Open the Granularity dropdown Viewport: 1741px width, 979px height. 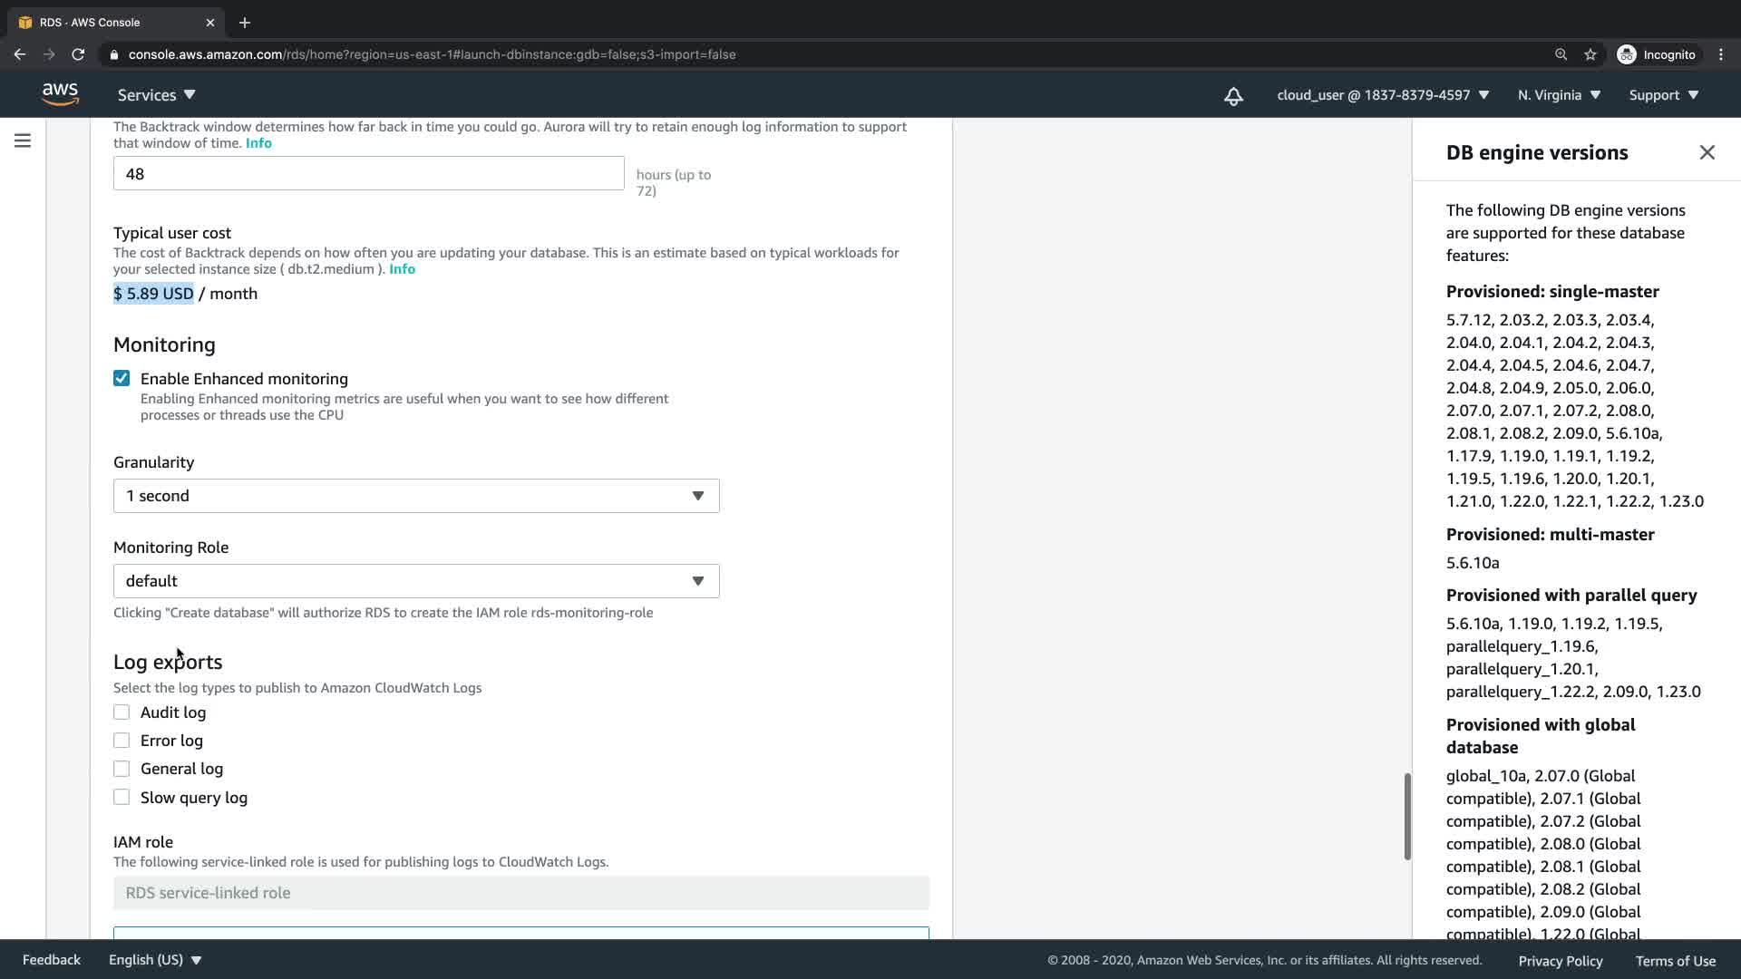click(x=416, y=496)
